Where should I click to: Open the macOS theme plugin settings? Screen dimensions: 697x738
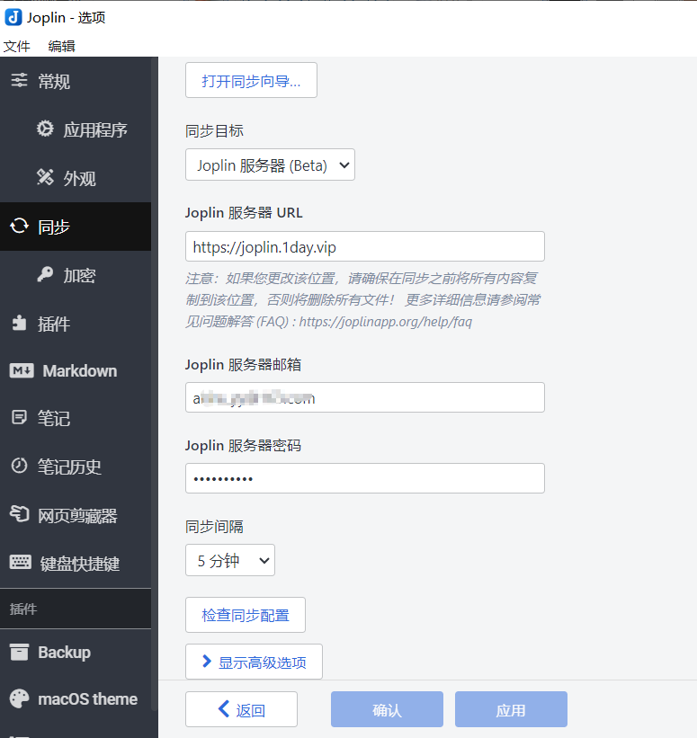pyautogui.click(x=76, y=699)
